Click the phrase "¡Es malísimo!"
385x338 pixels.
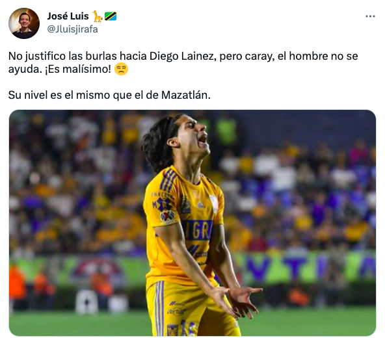point(78,69)
